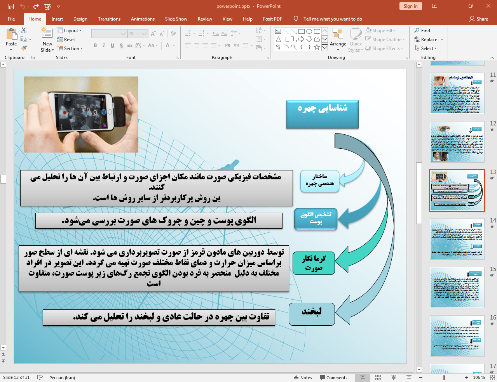This screenshot has height=382, width=497.
Task: Click the Reset slide button
Action: (66, 39)
